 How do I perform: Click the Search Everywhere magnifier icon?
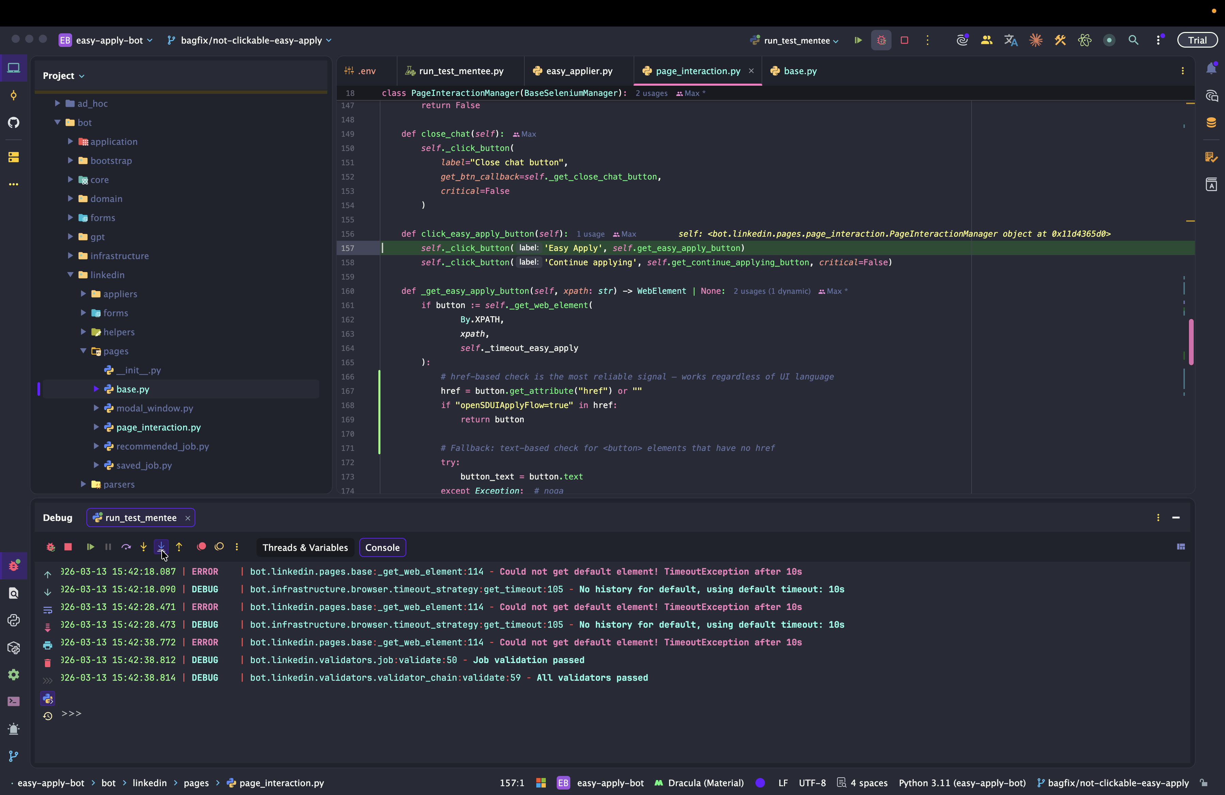click(1133, 40)
